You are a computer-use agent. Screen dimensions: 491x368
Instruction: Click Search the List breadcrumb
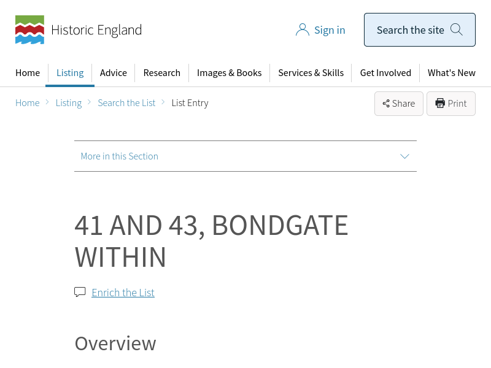(126, 103)
